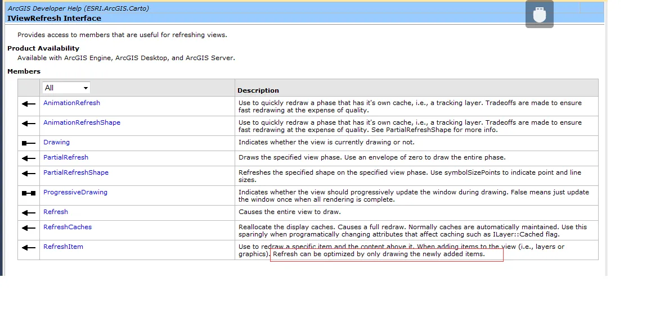Click the IViewRefresh Interface heading
Viewport: 651px width, 323px height.
[x=54, y=18]
